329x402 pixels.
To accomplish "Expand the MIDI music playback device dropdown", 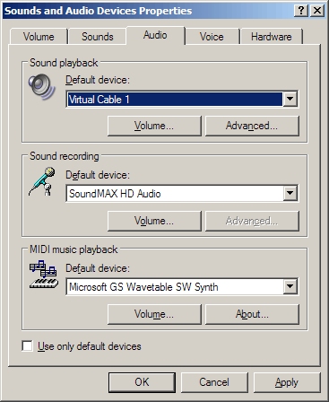I will [x=290, y=286].
